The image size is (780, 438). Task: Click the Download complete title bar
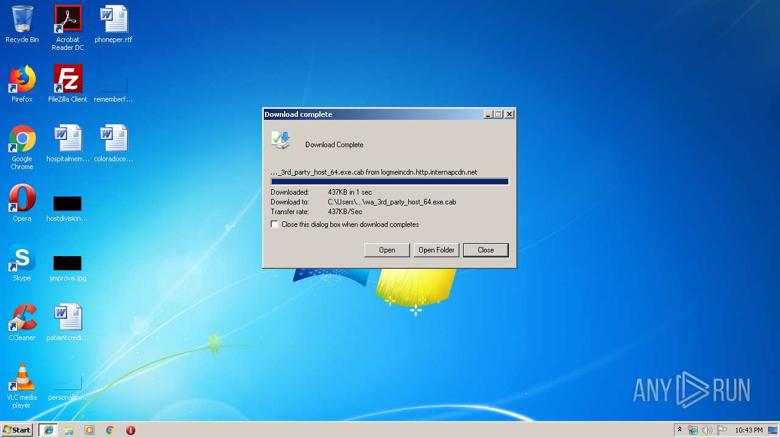click(373, 114)
